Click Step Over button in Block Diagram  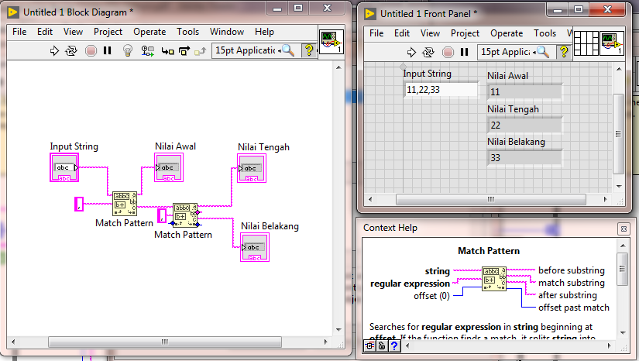pyautogui.click(x=184, y=51)
